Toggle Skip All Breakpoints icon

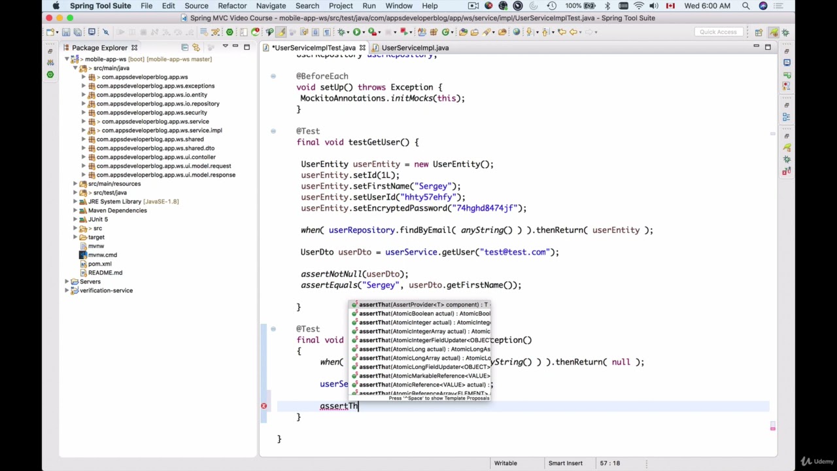[105, 31]
